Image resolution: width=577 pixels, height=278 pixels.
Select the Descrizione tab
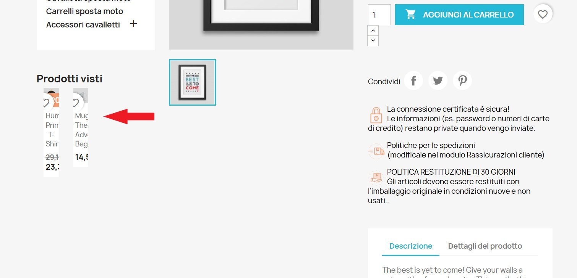click(x=411, y=246)
